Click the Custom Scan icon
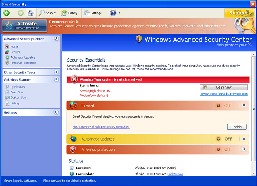 tap(7, 98)
